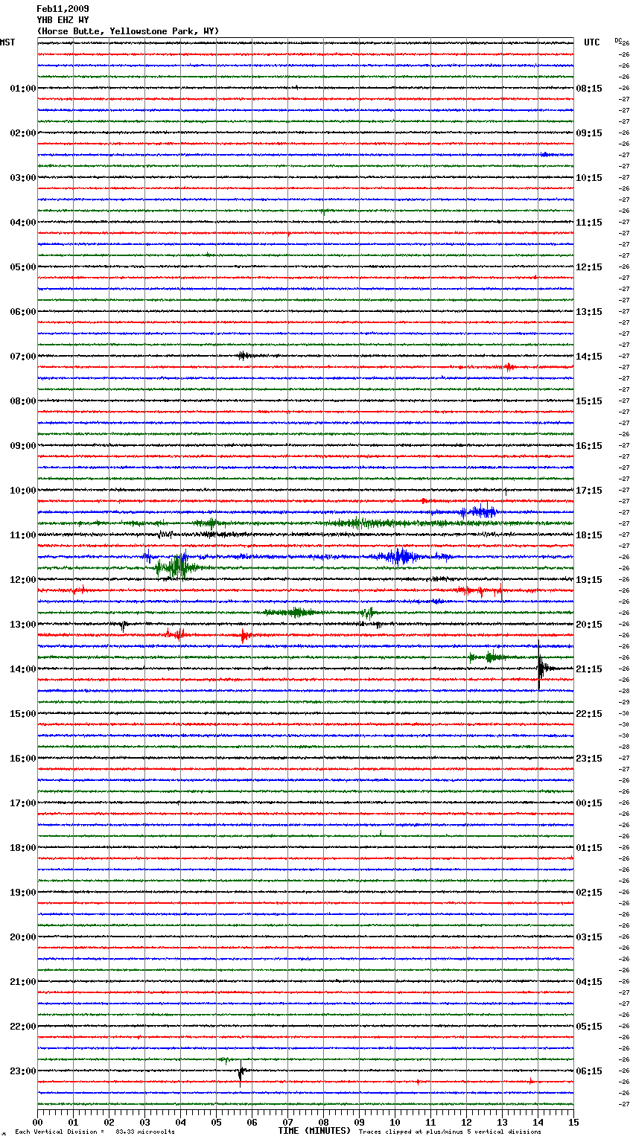Click the 17:15 UTC time label
This screenshot has width=633, height=1142.
[x=589, y=491]
